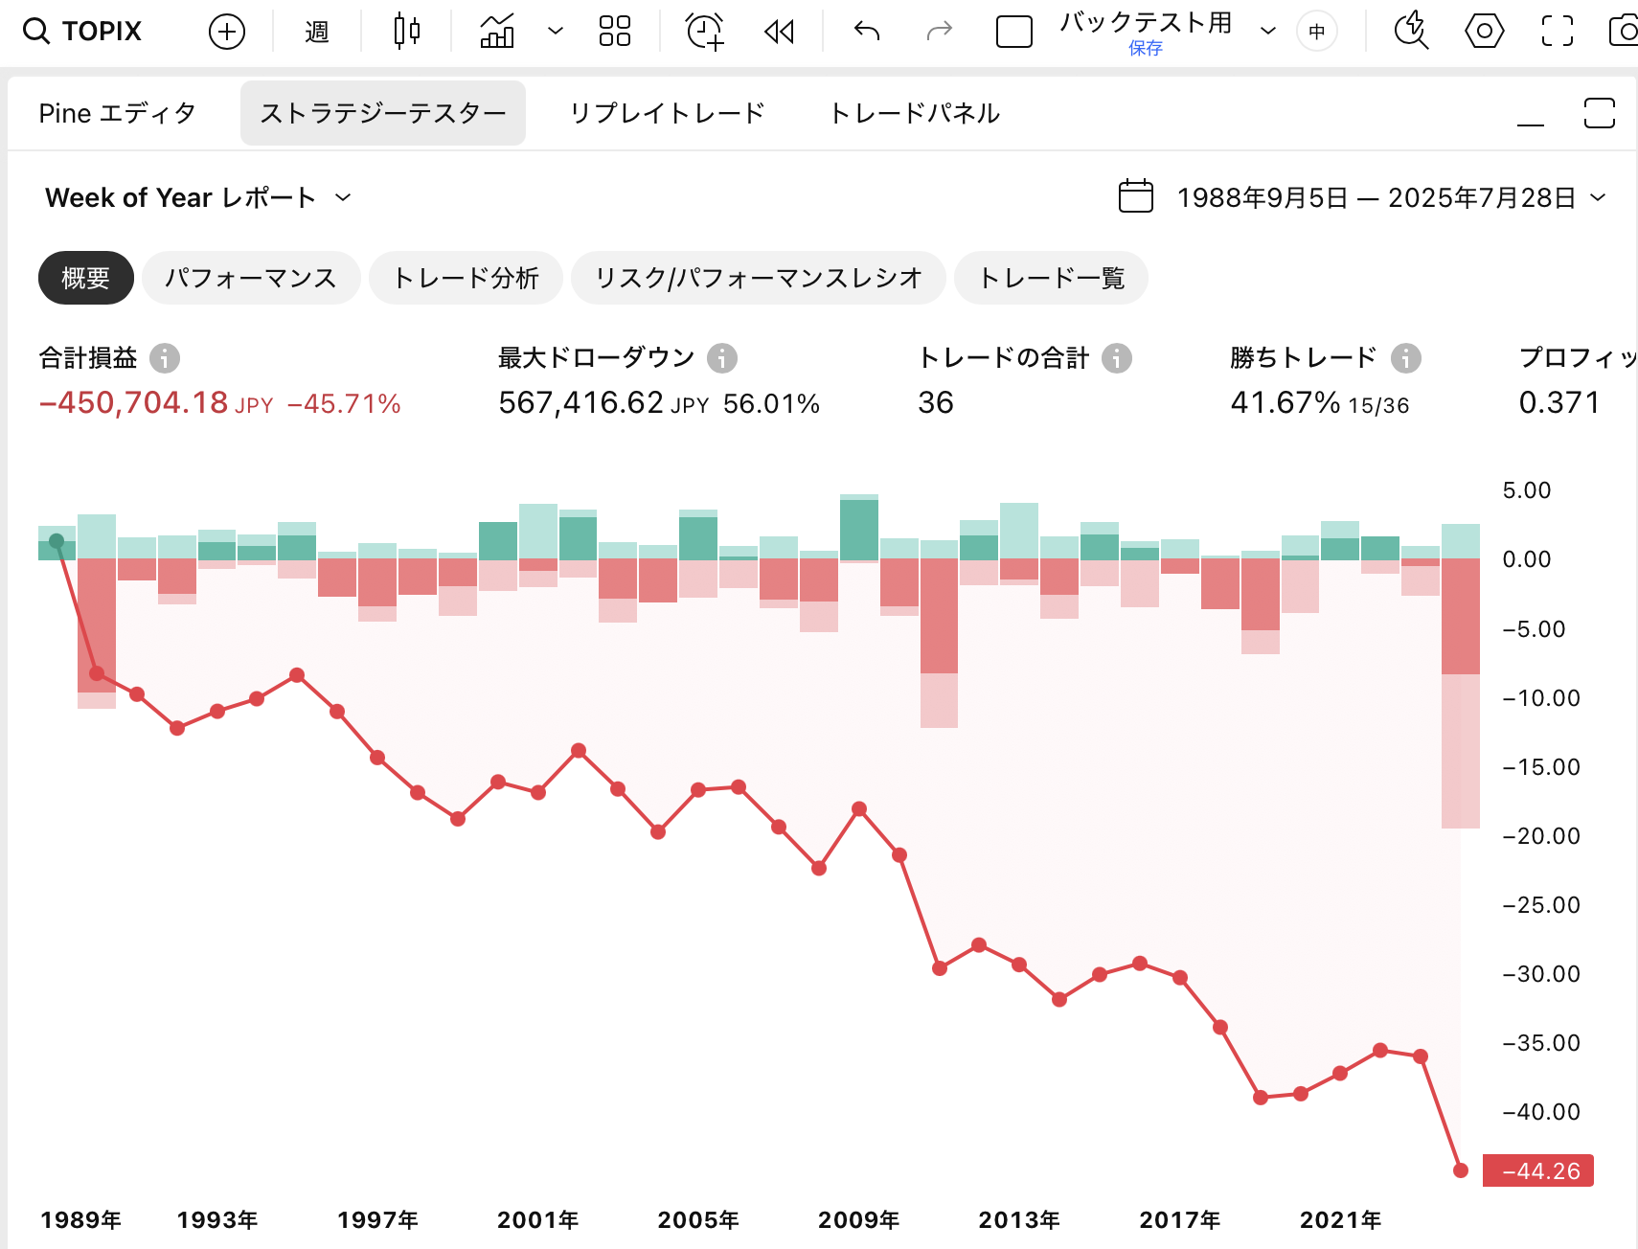The height and width of the screenshot is (1249, 1638).
Task: Click the last equity curve data point
Action: pyautogui.click(x=1461, y=1170)
